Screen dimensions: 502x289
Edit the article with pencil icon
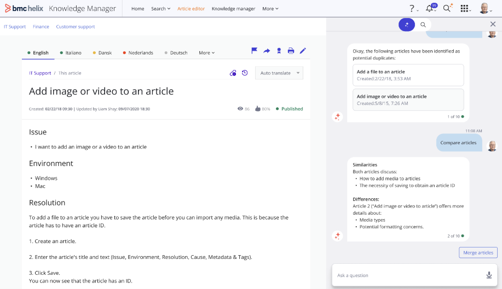(x=303, y=51)
